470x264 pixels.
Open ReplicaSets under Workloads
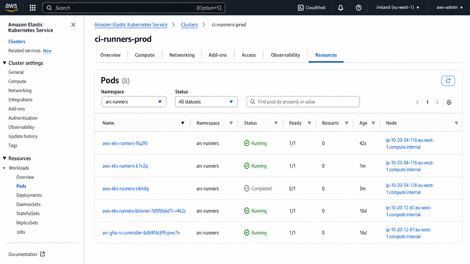coord(27,223)
